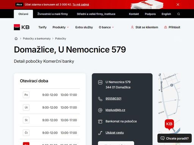The image size is (194, 145).
Task: Click the lock icon beside Přihlásit
Action: point(166,27)
